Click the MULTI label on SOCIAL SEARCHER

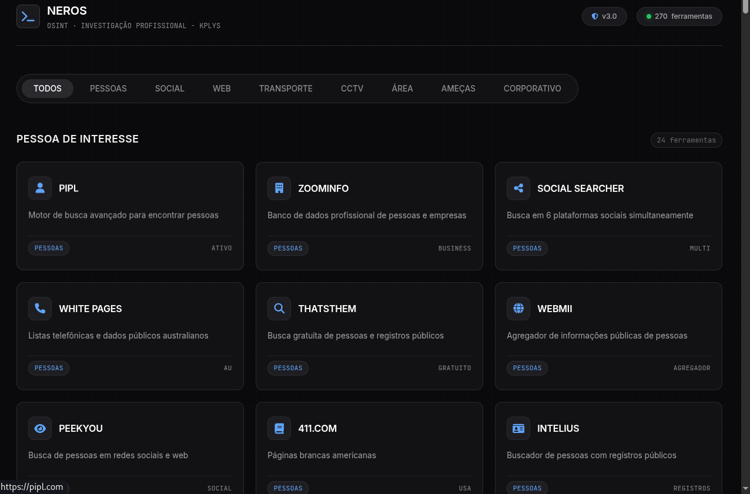(x=700, y=248)
